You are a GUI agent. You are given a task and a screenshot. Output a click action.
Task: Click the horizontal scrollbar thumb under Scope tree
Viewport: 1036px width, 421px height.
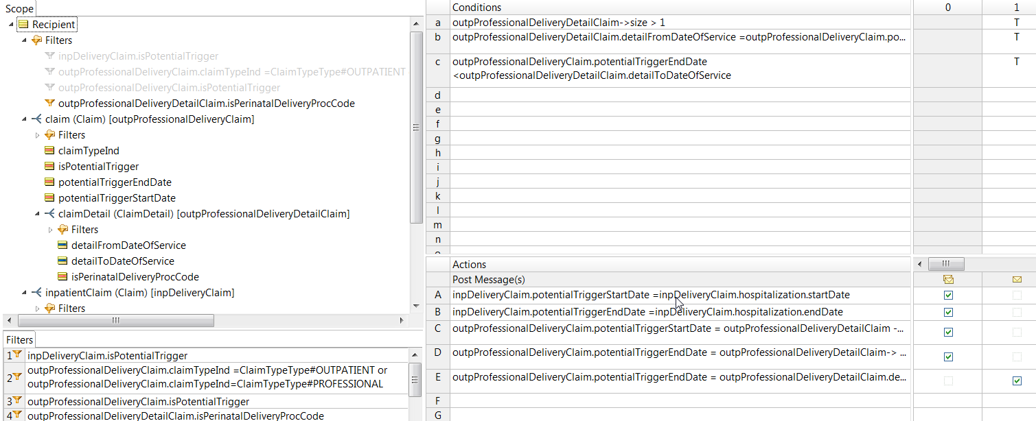(116, 320)
